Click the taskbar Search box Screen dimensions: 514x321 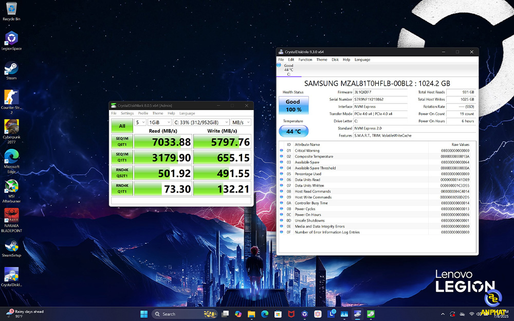(185, 314)
